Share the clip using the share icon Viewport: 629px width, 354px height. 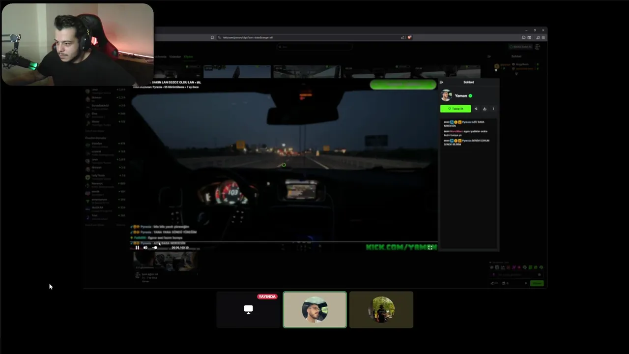tap(476, 109)
